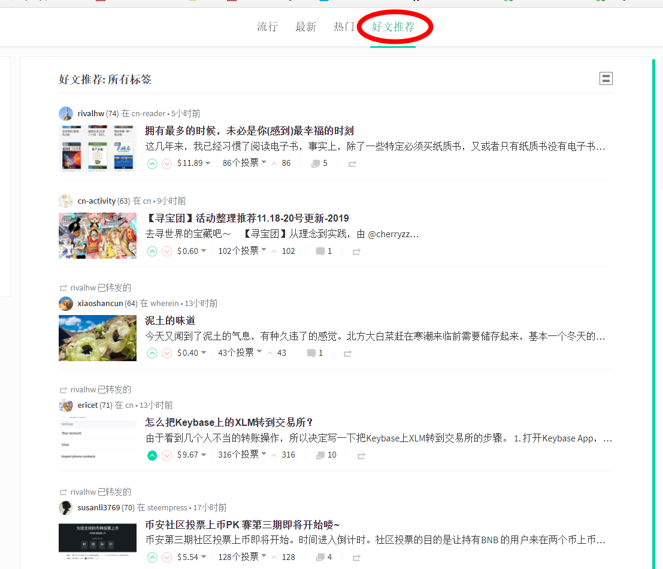
Task: Downvote the 泥土的味道 post
Action: 166,353
